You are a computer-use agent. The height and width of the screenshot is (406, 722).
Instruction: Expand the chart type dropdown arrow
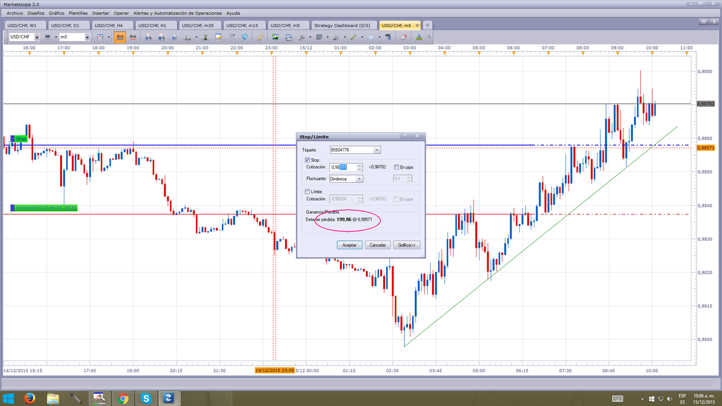(x=109, y=37)
